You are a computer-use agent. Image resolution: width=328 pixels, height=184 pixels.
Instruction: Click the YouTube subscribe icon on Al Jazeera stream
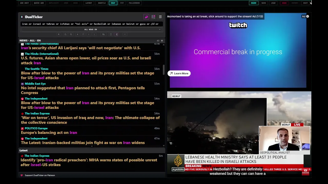tap(305, 172)
